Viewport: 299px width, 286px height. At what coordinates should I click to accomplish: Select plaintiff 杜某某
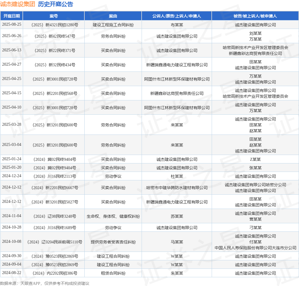tap(177, 176)
